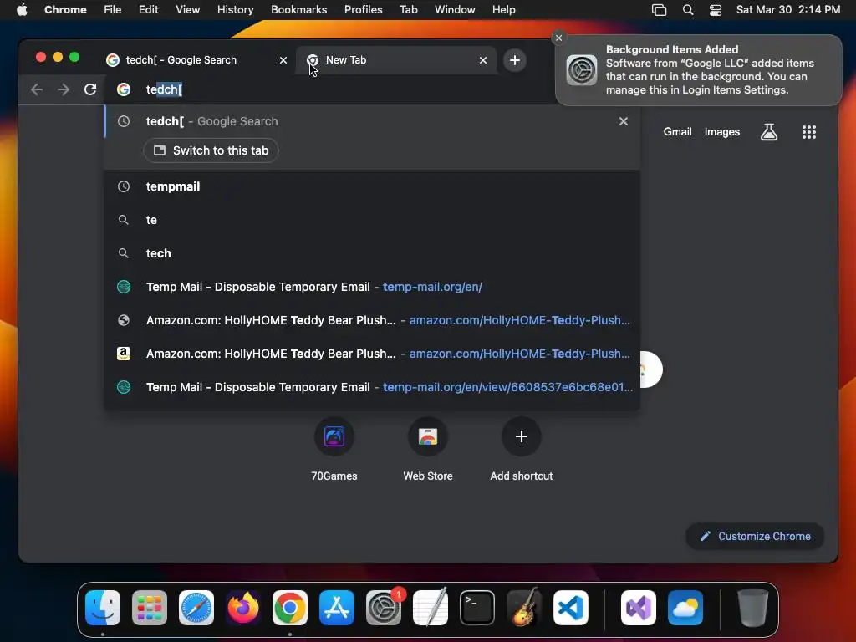856x642 pixels.
Task: Open the Window menu
Action: (455, 10)
